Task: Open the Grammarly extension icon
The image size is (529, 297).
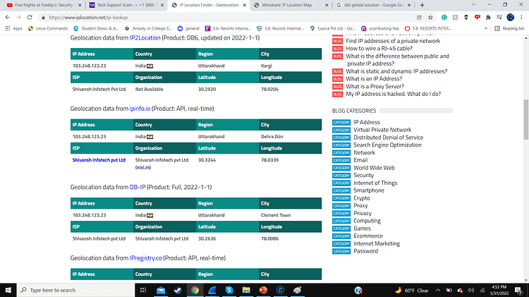Action: [x=444, y=17]
